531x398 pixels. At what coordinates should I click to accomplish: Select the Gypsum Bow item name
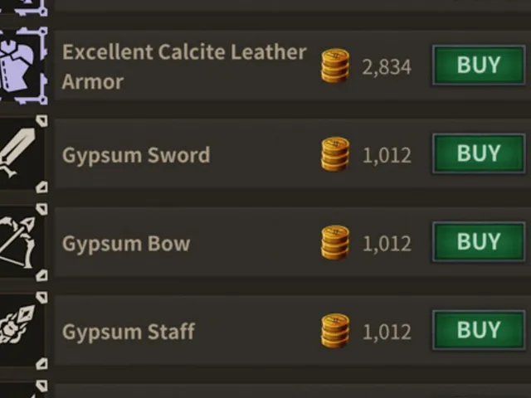point(126,244)
